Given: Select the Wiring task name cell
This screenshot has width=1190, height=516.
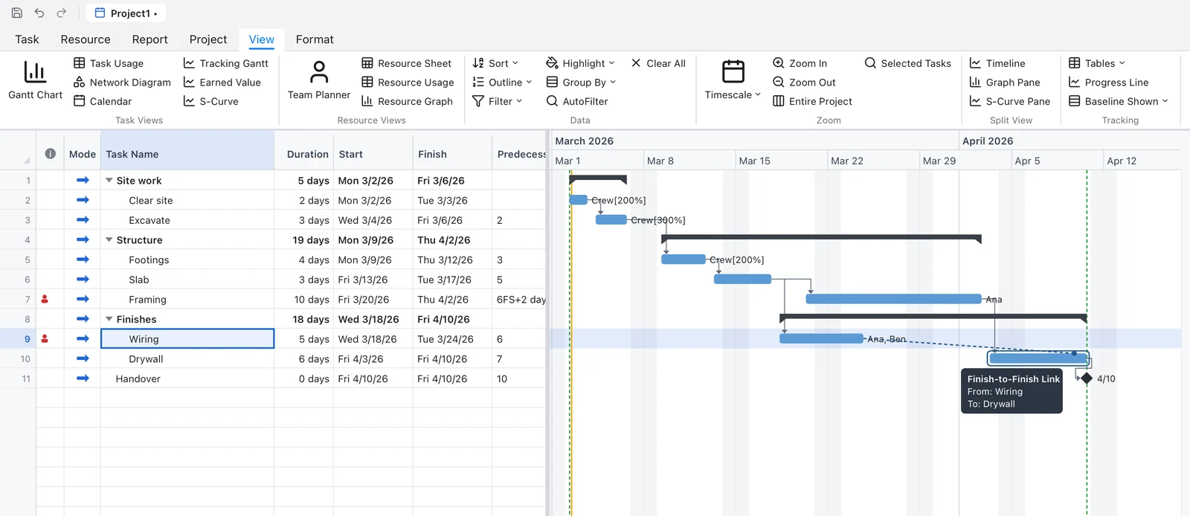Looking at the screenshot, I should pos(187,339).
